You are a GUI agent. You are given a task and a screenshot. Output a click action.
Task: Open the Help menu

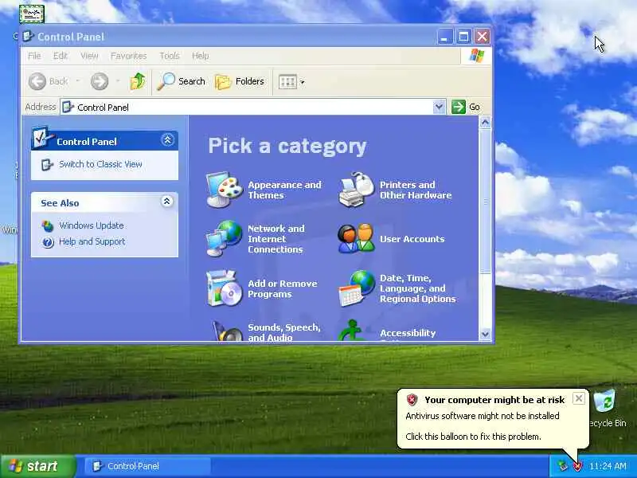[x=201, y=56]
